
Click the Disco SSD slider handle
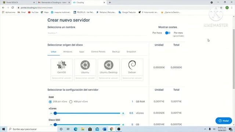[55, 125]
